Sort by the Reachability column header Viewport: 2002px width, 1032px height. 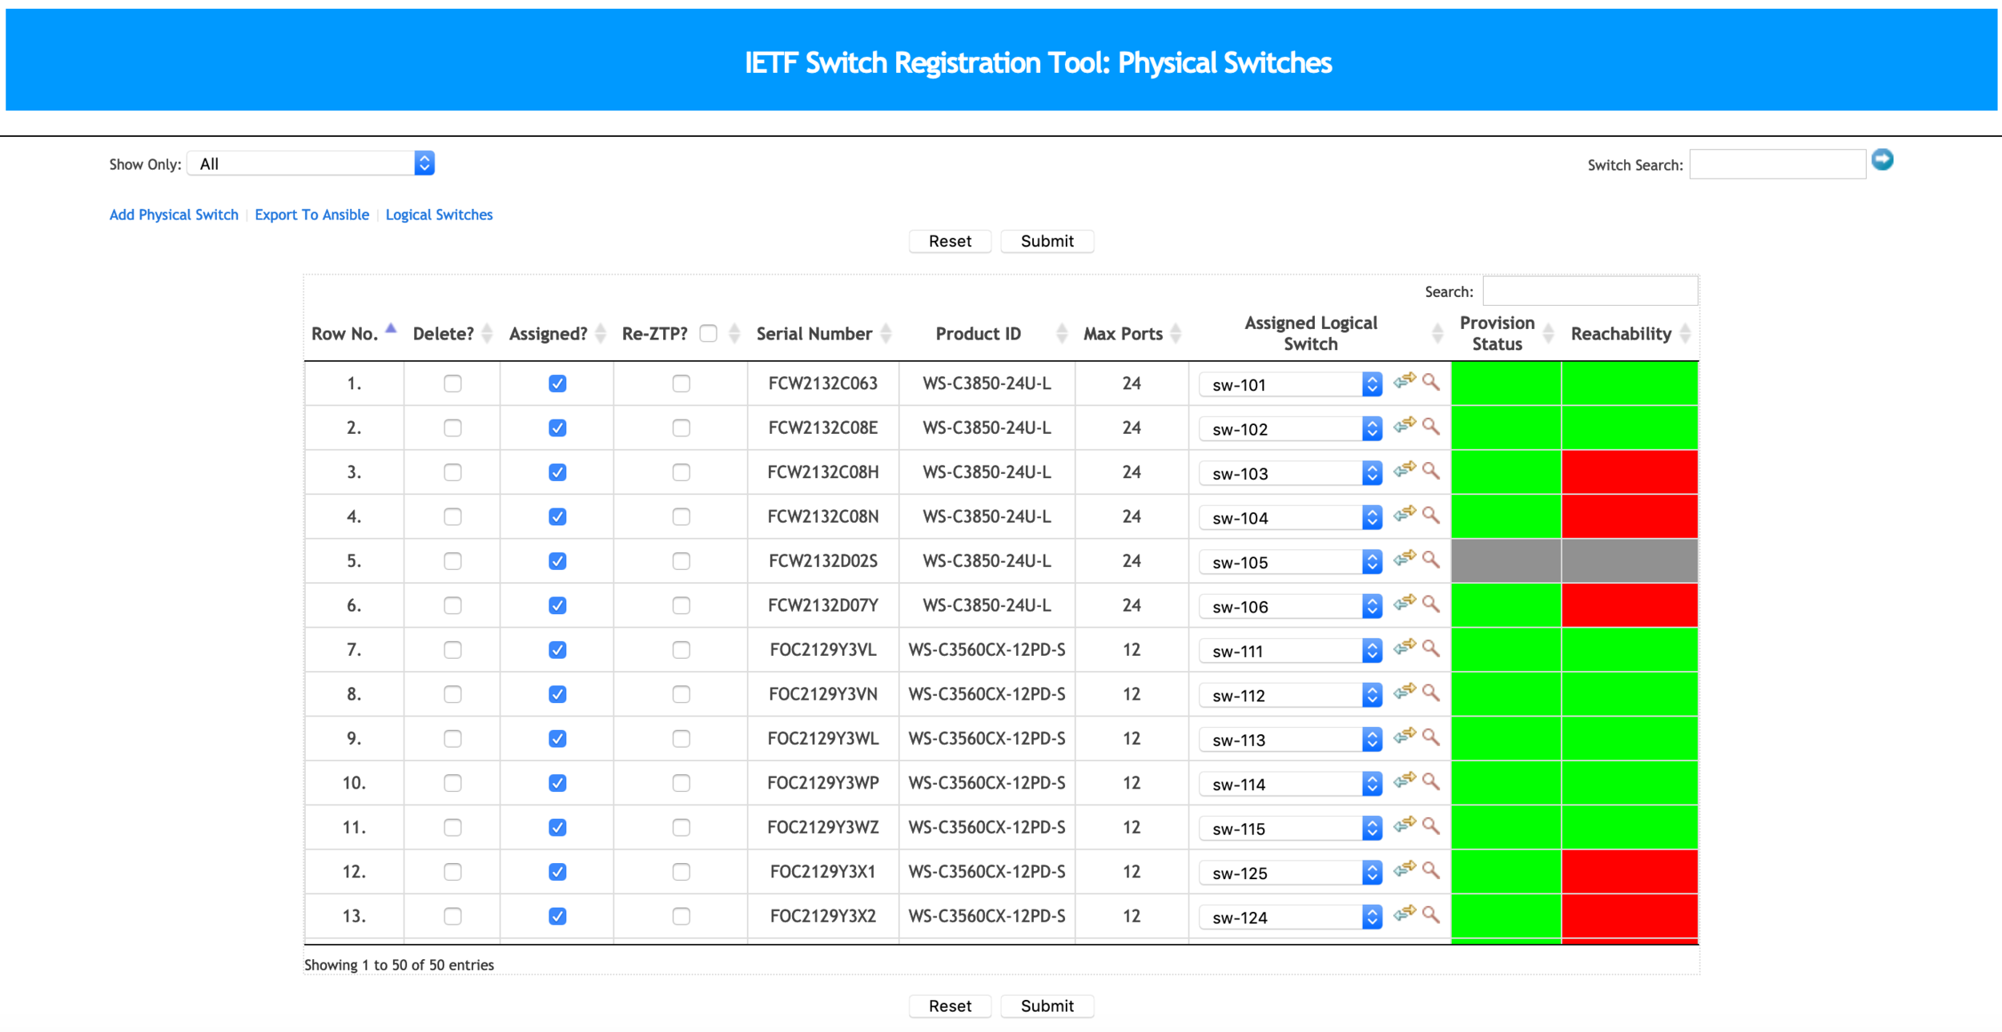click(x=1621, y=334)
